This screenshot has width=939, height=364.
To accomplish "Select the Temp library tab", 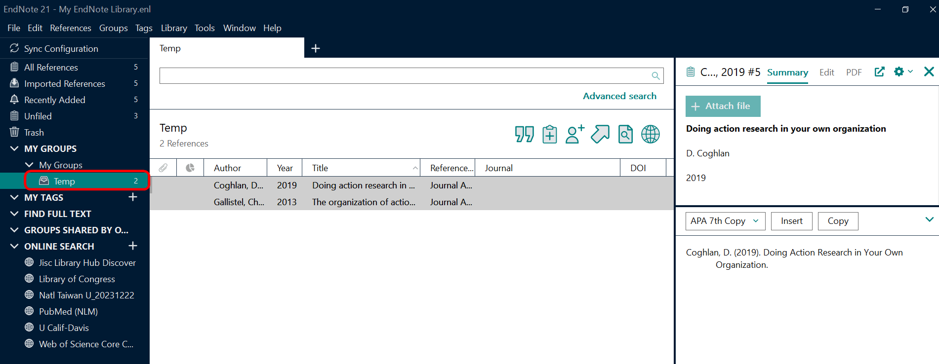I will tap(227, 48).
